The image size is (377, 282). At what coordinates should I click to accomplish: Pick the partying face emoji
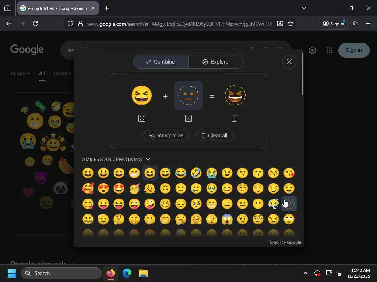tap(134, 188)
